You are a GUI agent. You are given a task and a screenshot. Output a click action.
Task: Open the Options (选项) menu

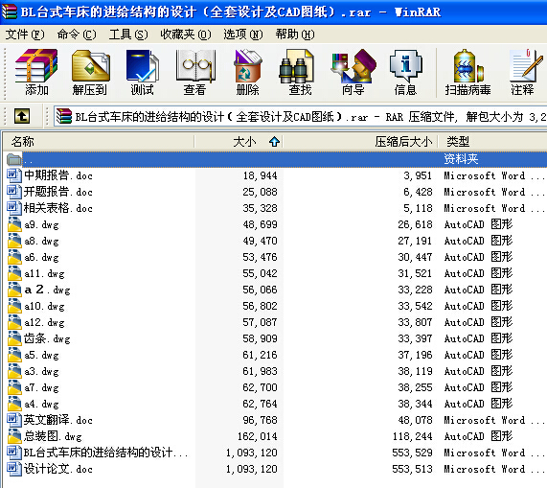(x=242, y=35)
